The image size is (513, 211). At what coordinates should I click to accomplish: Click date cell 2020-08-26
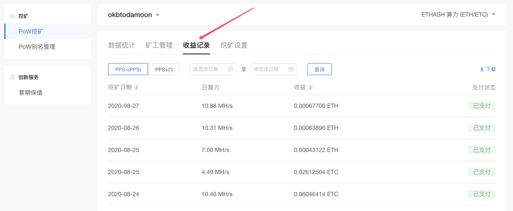coord(123,128)
